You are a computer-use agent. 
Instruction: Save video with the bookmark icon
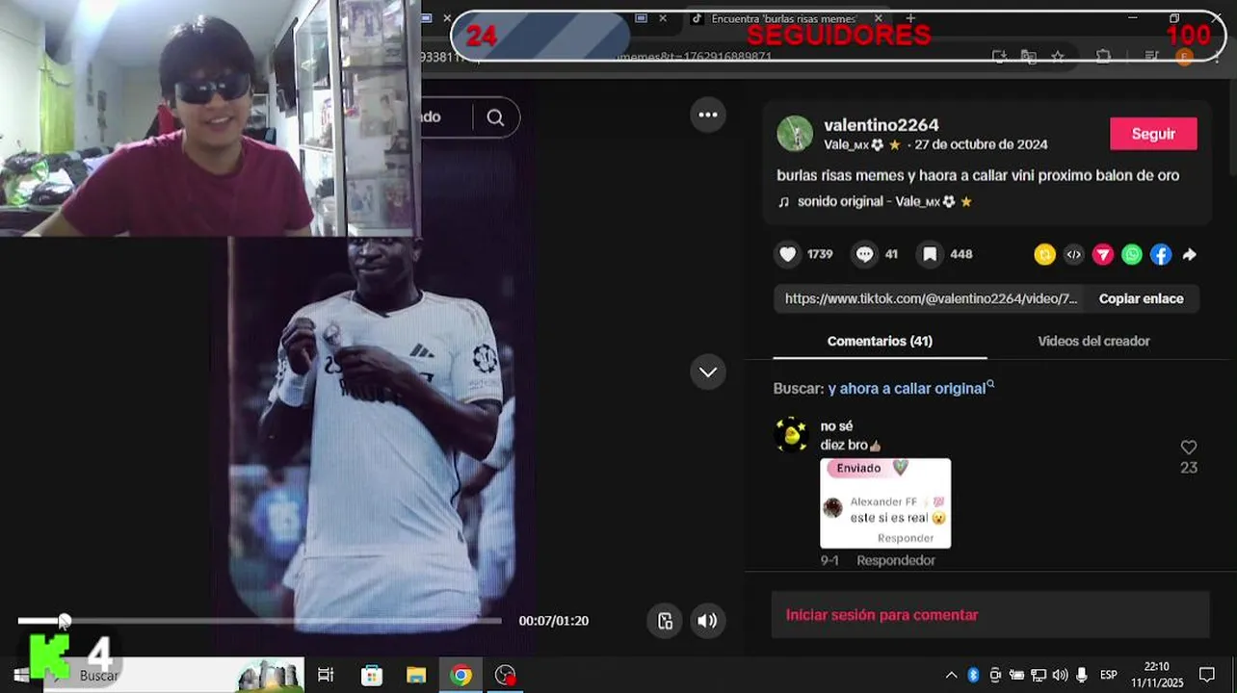(x=930, y=254)
